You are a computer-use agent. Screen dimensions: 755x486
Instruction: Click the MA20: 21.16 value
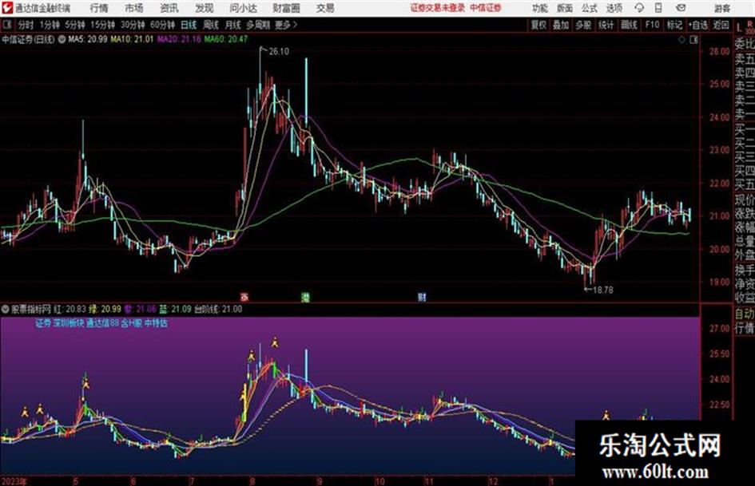pyautogui.click(x=179, y=39)
